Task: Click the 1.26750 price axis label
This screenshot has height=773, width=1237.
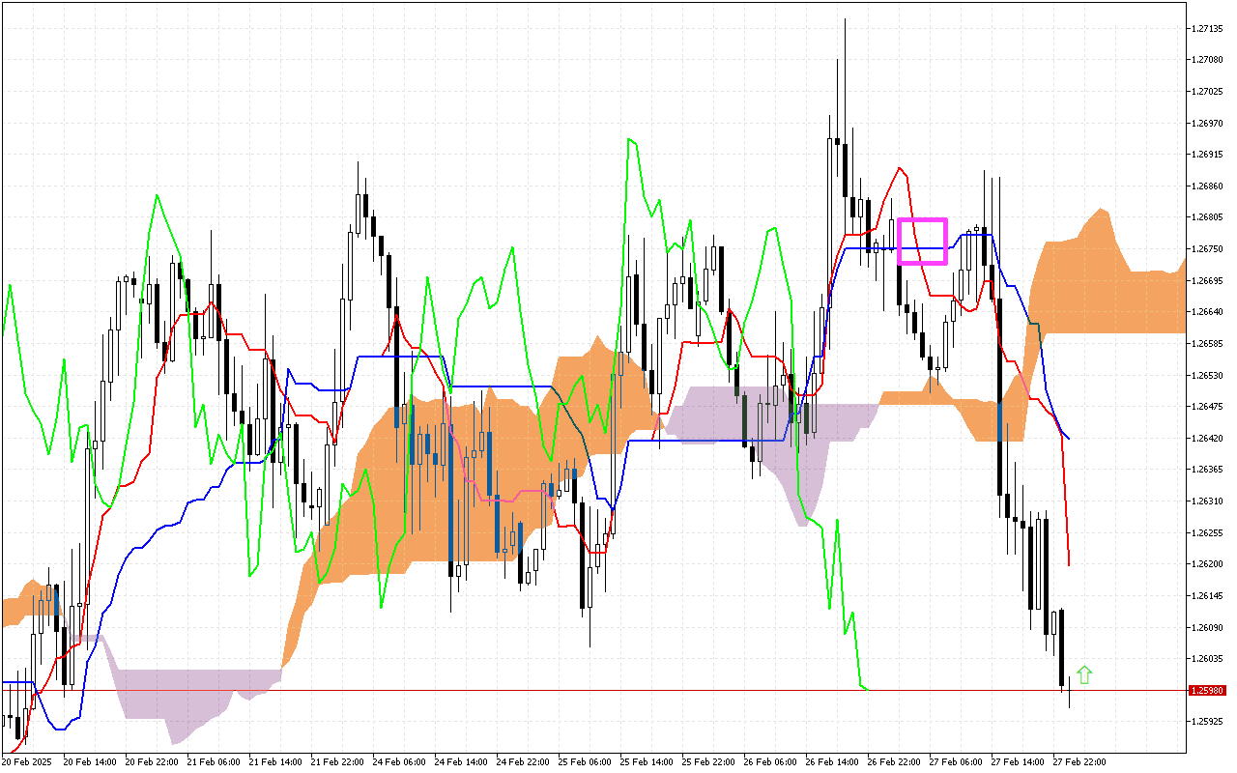Action: click(1209, 249)
